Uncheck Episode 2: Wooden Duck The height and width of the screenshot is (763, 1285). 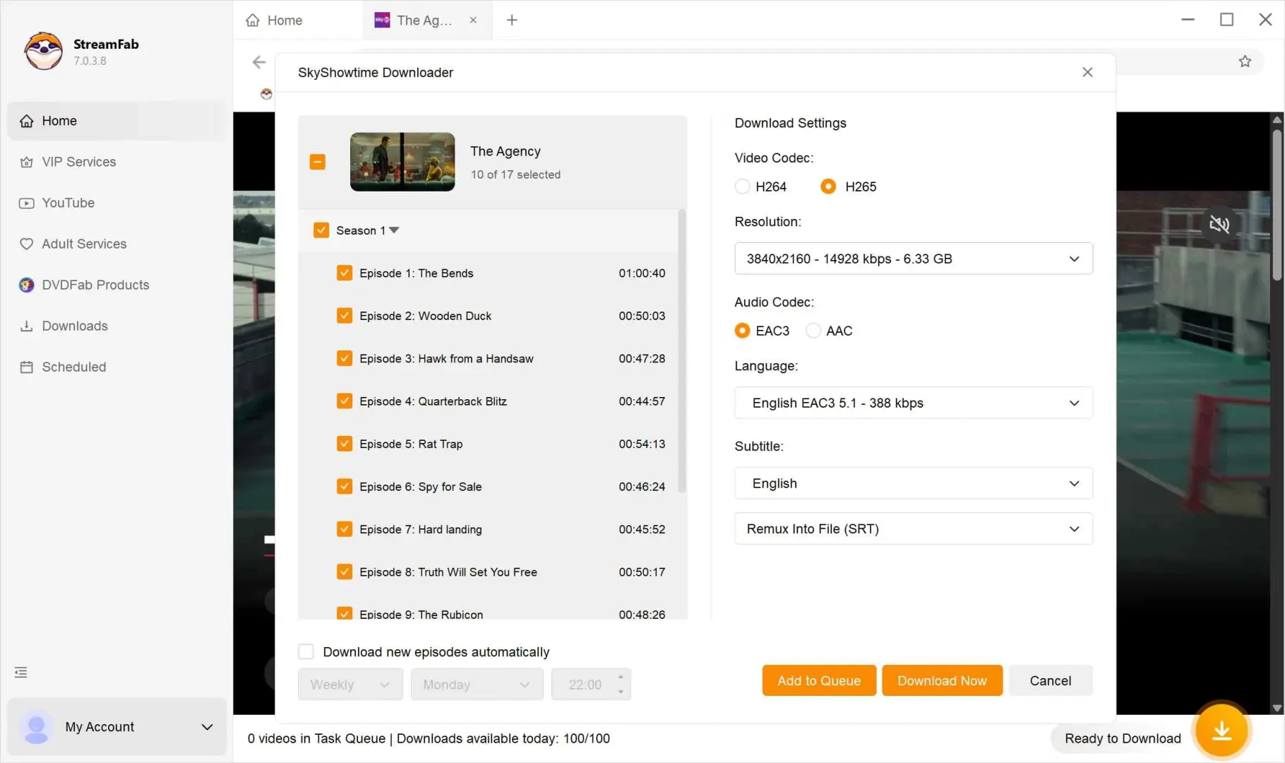click(x=345, y=316)
